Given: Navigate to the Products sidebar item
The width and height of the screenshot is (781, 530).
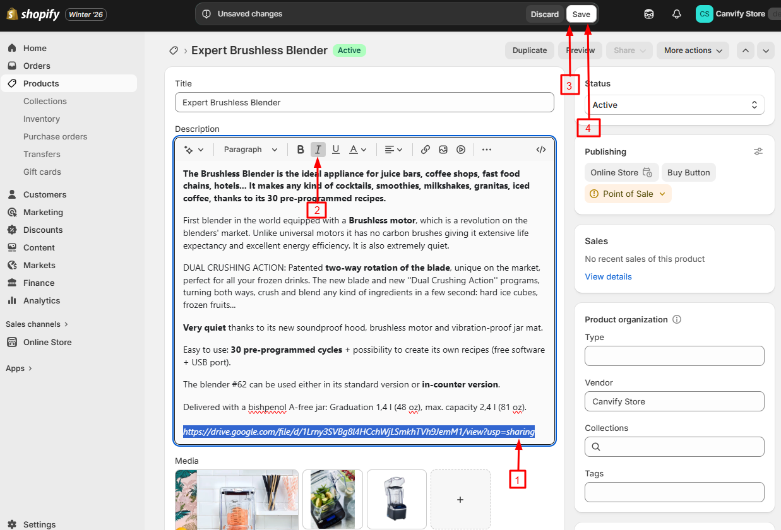Looking at the screenshot, I should [x=40, y=83].
